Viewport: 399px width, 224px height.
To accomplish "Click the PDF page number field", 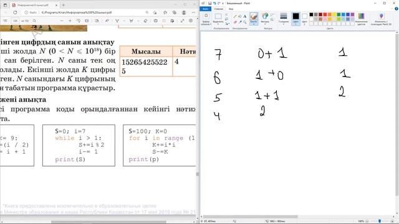I will click(15, 21).
